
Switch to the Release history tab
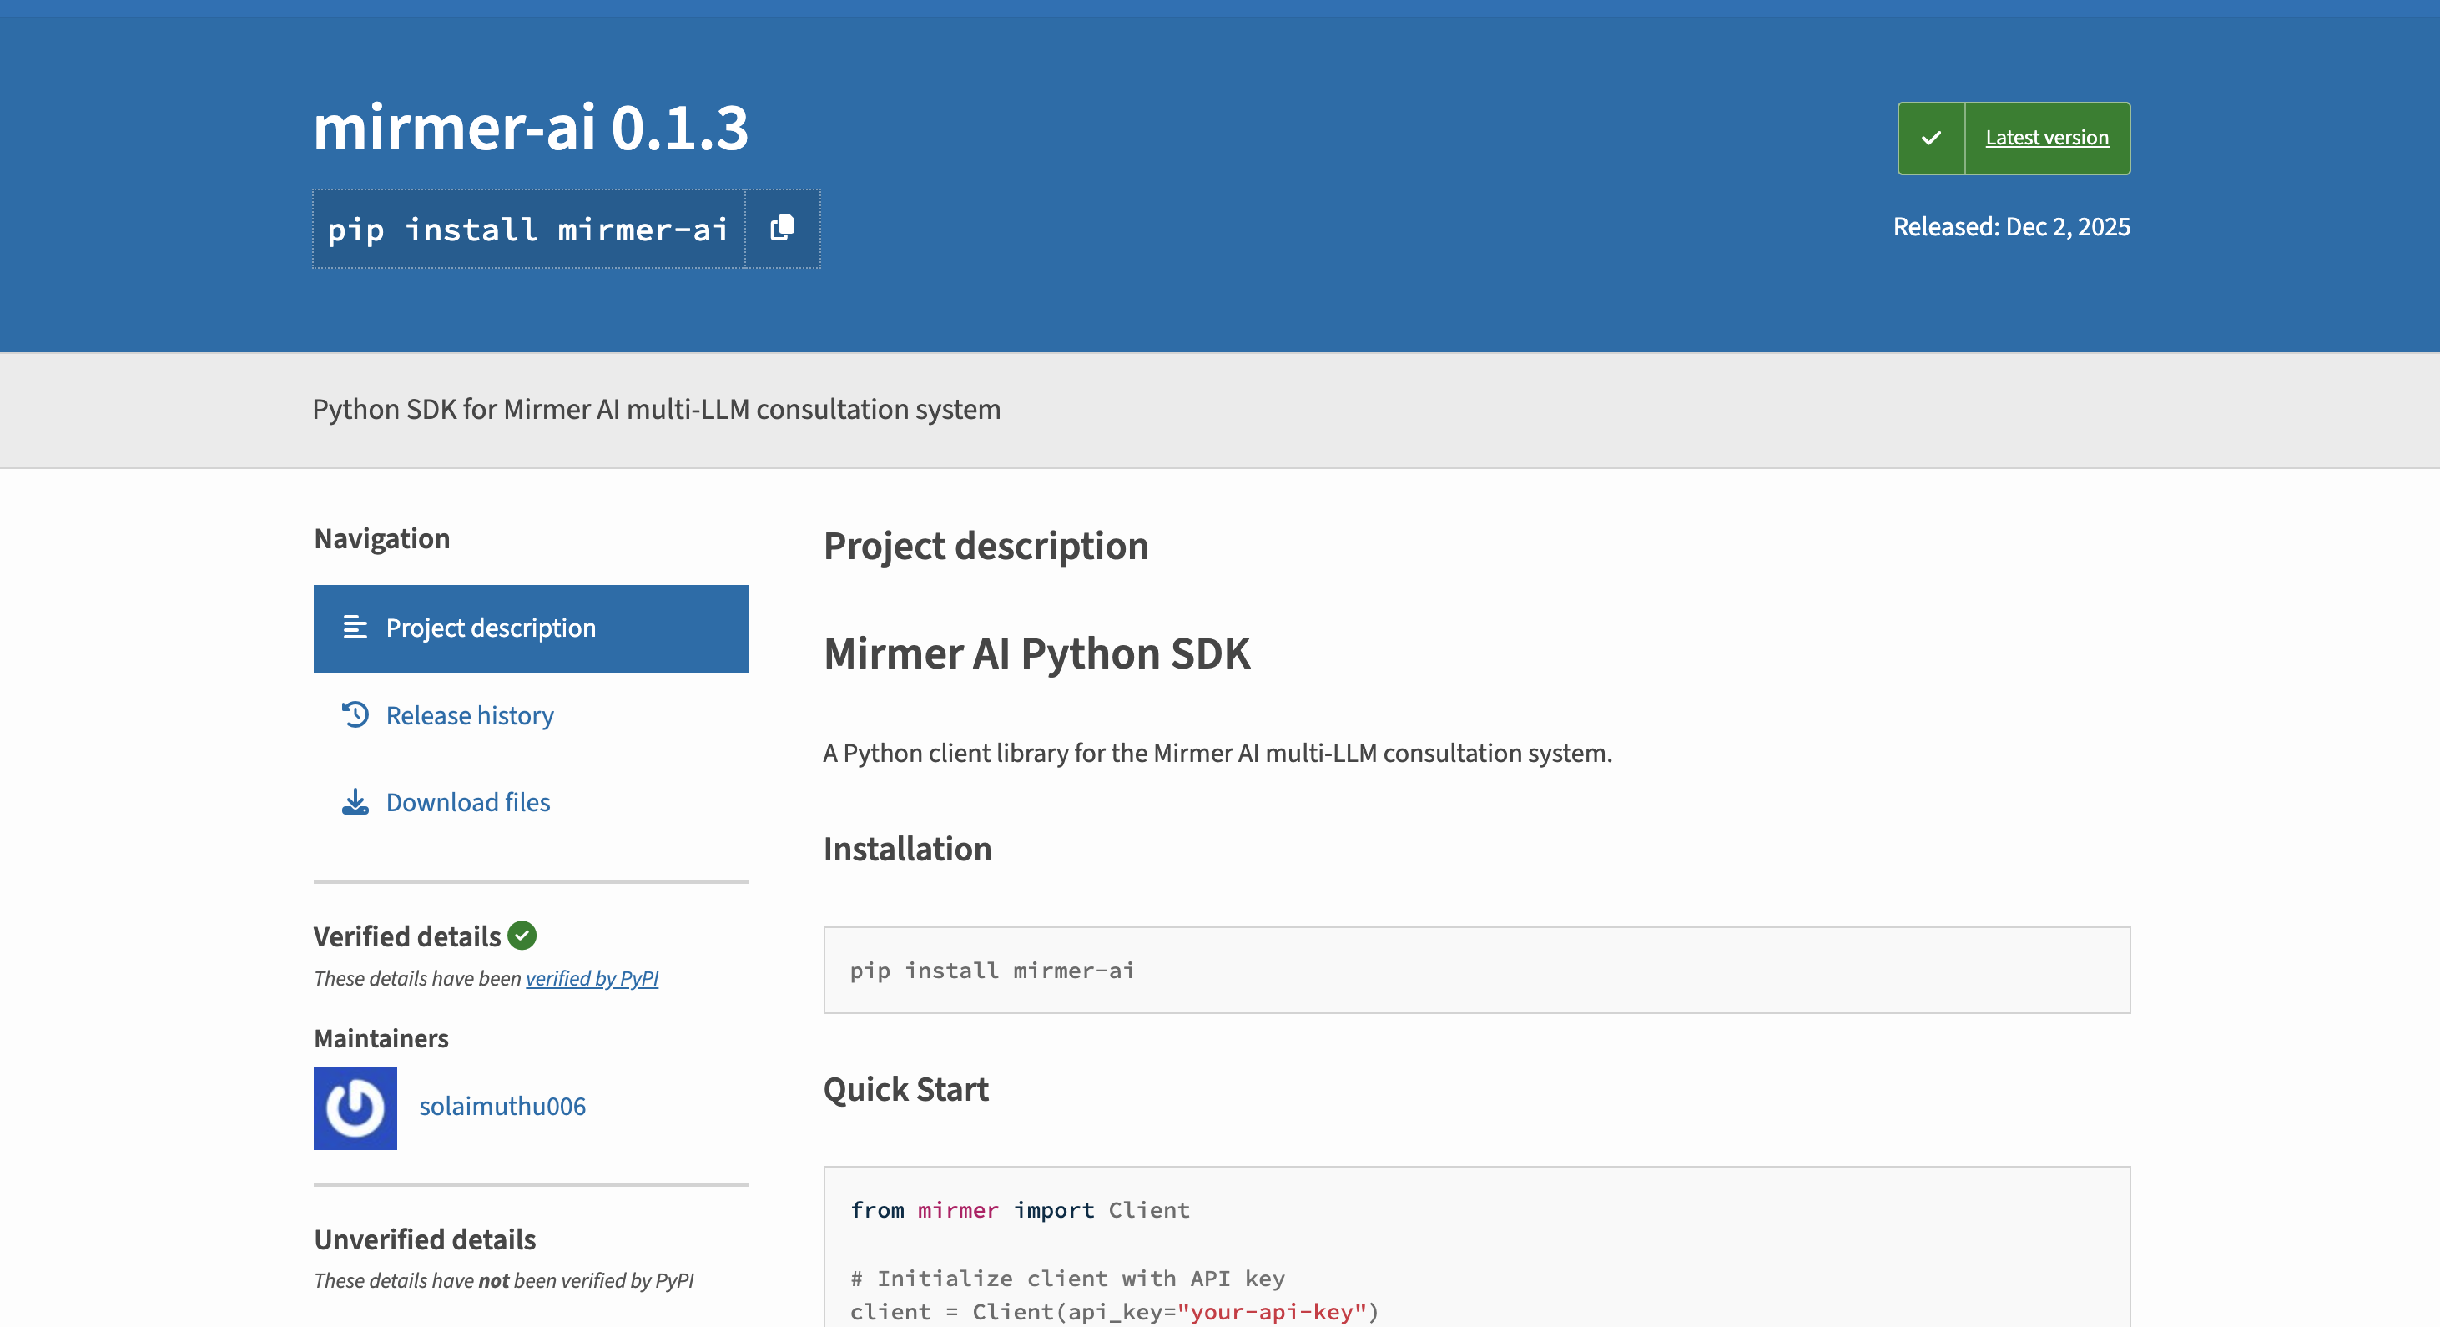pyautogui.click(x=469, y=715)
